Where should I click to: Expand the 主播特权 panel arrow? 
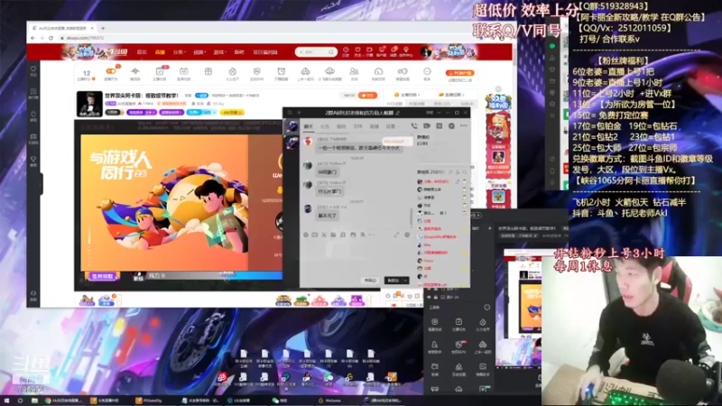420,95
